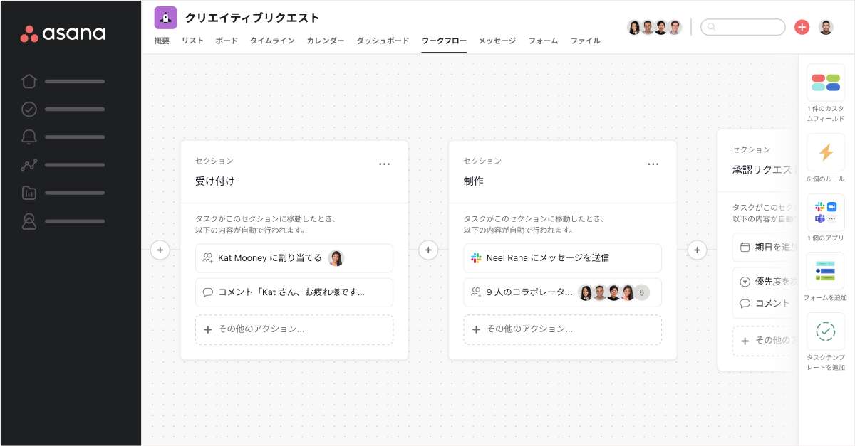Click the Kat Mooney に割り当てる action
This screenshot has width=855, height=446.
coord(294,258)
